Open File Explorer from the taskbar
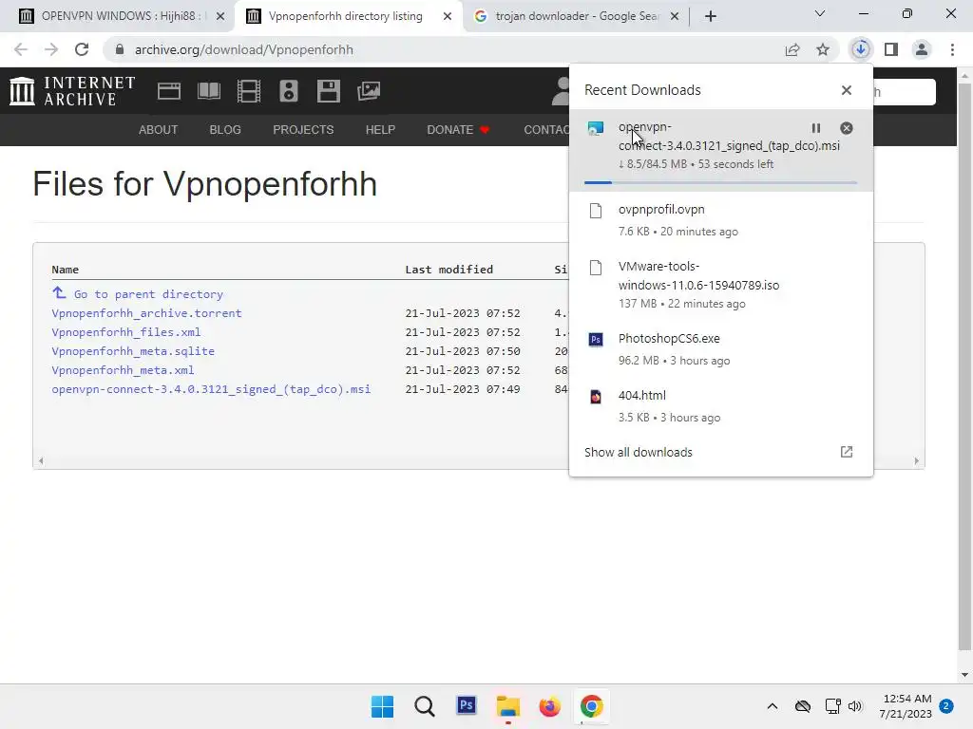Image resolution: width=973 pixels, height=729 pixels. tap(508, 706)
